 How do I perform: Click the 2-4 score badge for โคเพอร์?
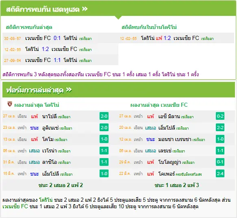tap(220, 174)
